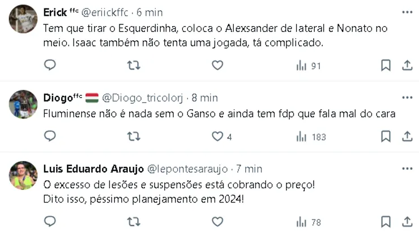Open Luis Eduardo Araujo's profile name

(93, 168)
